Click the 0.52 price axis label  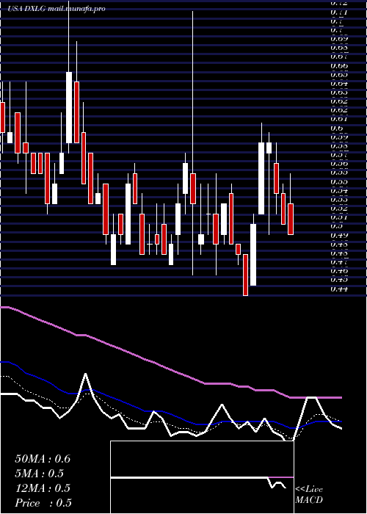[x=338, y=208]
